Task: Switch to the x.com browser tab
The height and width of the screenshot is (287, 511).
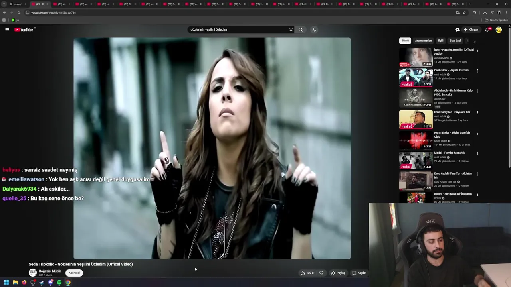Action: click(18, 4)
